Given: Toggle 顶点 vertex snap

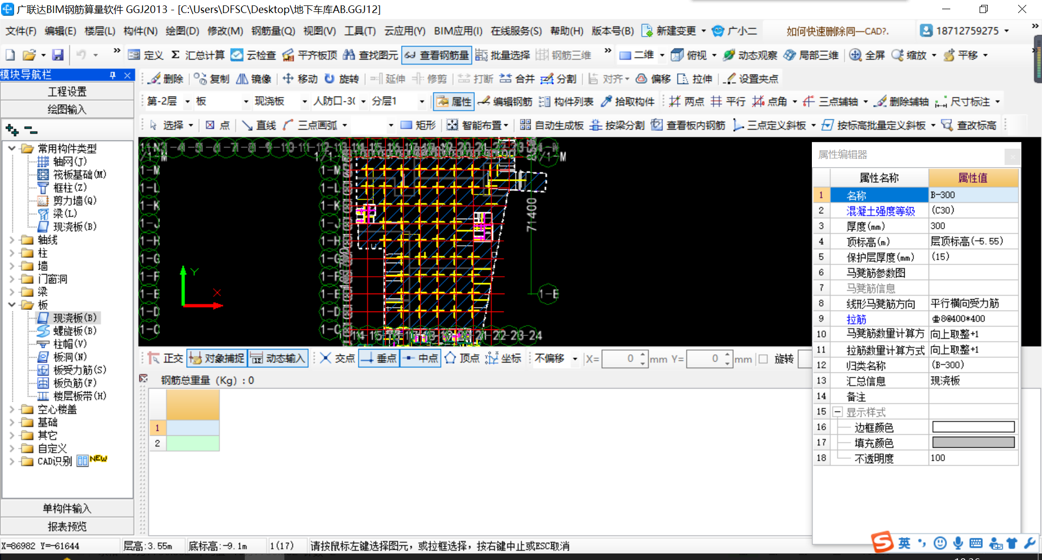Looking at the screenshot, I should point(462,358).
